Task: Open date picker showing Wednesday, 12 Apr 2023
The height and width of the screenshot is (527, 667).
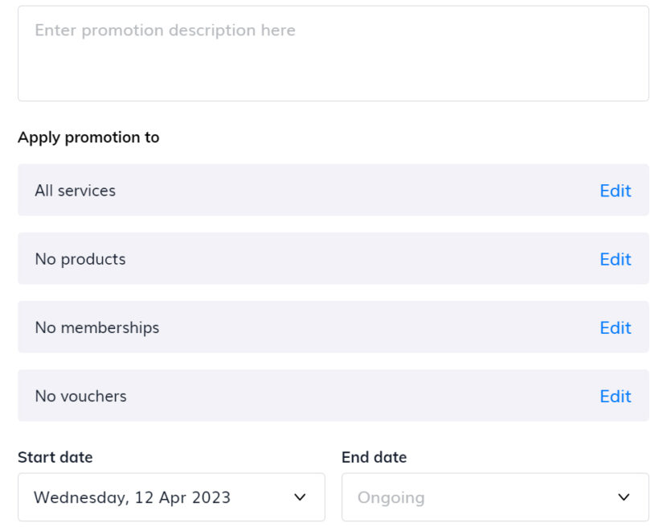Action: [x=171, y=497]
